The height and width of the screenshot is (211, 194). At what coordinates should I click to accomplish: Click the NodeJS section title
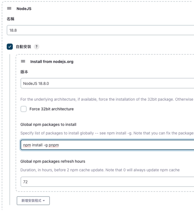coord(24,9)
